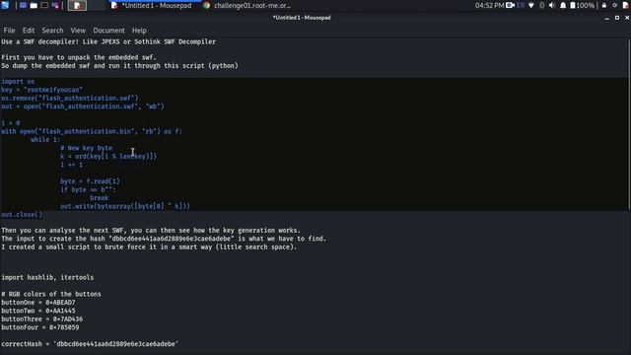Image resolution: width=631 pixels, height=355 pixels.
Task: Select the active workspace switcher thumbnail
Action: 77,5
